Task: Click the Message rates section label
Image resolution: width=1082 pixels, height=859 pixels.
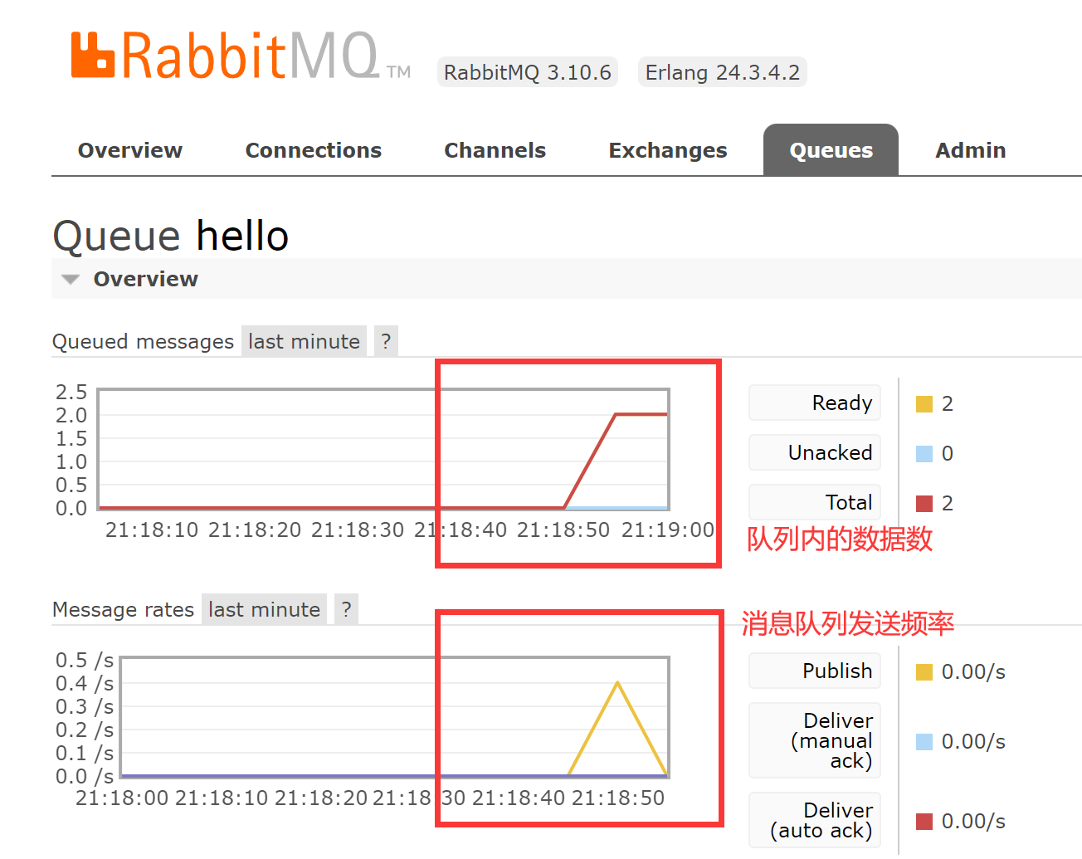Action: pos(124,609)
